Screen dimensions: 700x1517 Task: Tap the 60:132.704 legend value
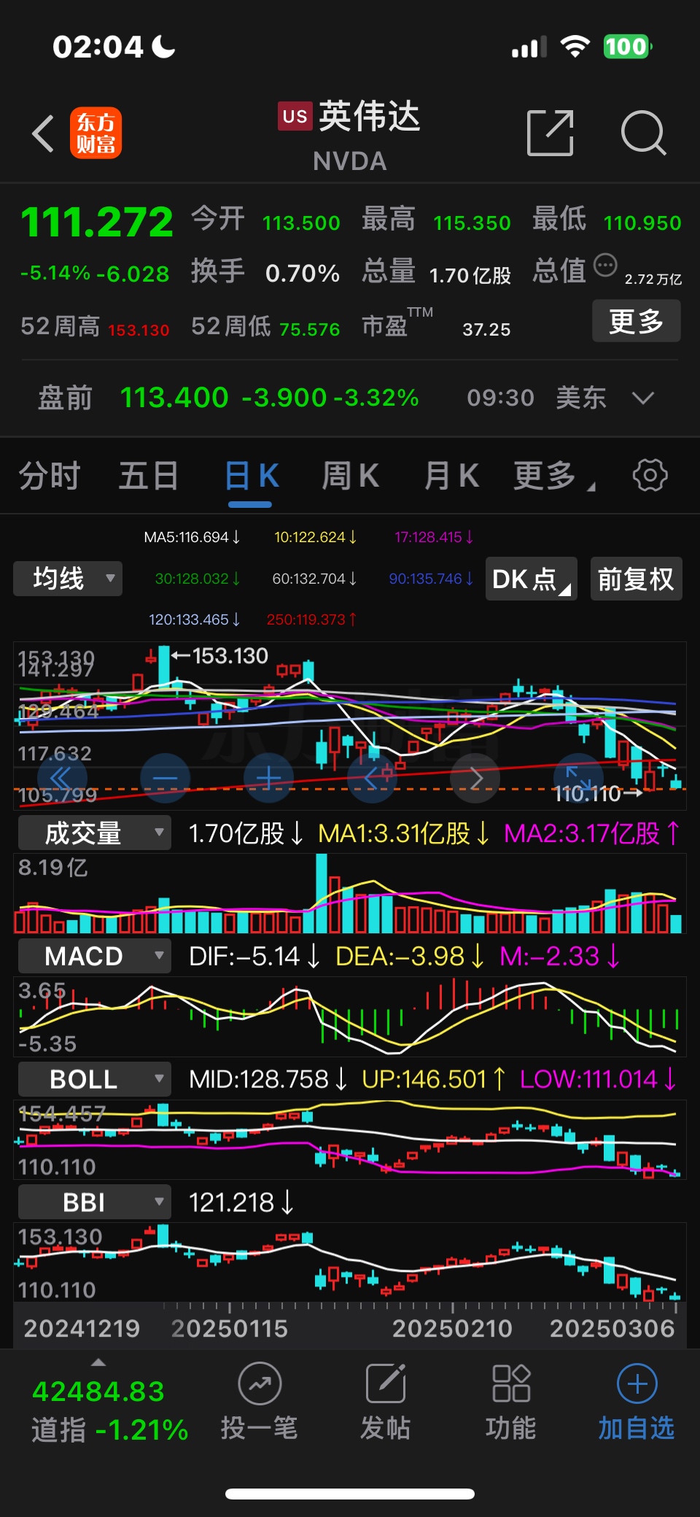click(314, 579)
